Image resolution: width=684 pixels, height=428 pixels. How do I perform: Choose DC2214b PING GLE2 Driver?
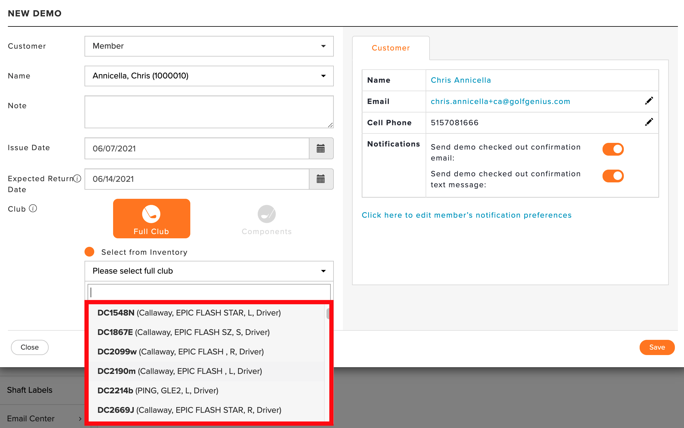click(207, 391)
